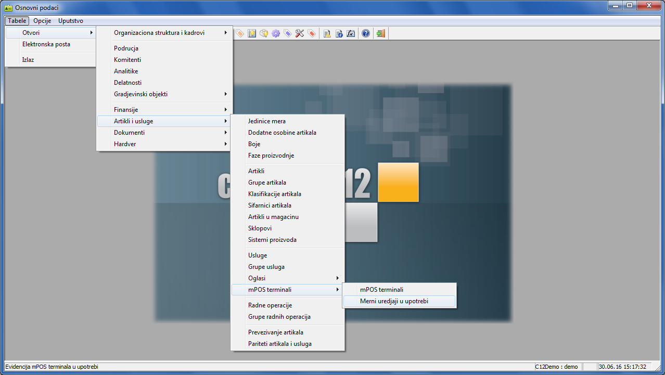Click the wrench and screwdriver tools icon
This screenshot has width=665, height=375.
pos(300,33)
